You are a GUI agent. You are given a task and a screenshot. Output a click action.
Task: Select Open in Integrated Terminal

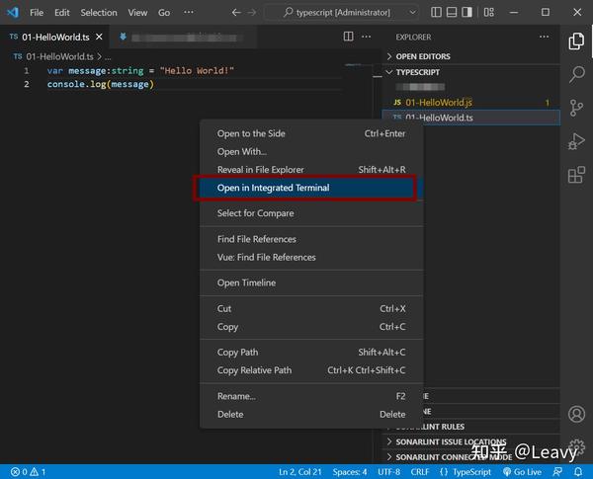(274, 188)
